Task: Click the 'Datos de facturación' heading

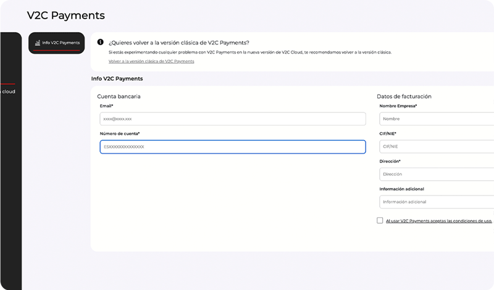Action: 404,96
